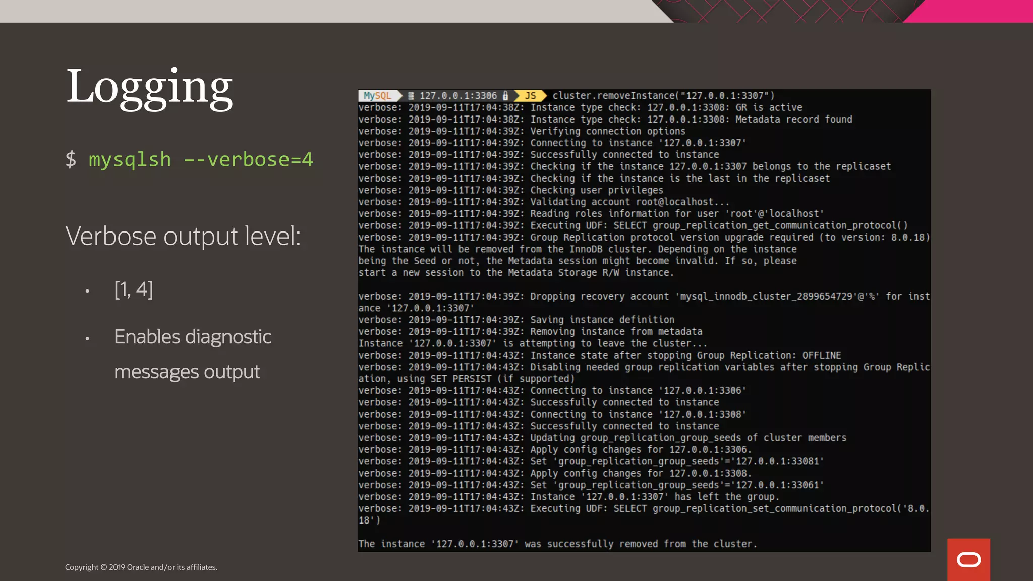Click "Connecting to instance '127.0.0.1:3308'" line

tap(552, 415)
